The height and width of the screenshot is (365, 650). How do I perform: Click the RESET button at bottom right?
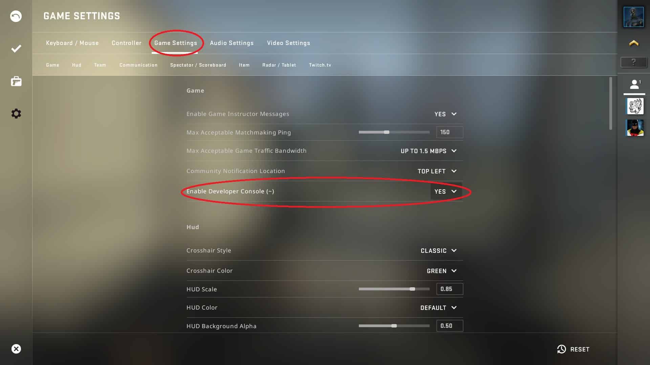point(574,349)
